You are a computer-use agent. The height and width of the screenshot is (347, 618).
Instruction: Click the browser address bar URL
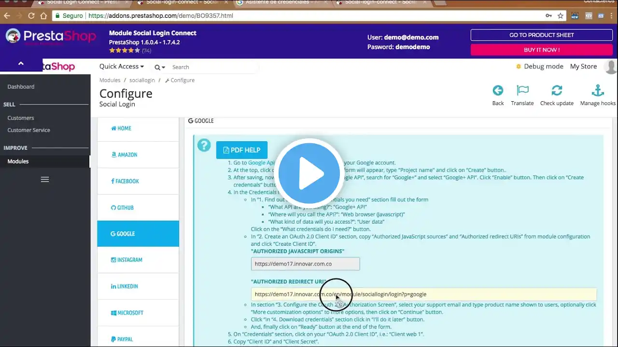pyautogui.click(x=161, y=15)
